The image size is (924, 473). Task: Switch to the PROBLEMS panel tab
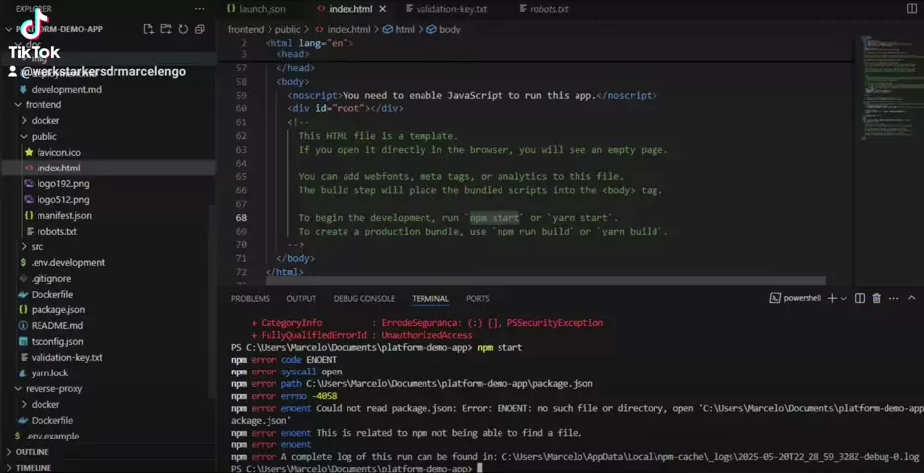pyautogui.click(x=250, y=299)
